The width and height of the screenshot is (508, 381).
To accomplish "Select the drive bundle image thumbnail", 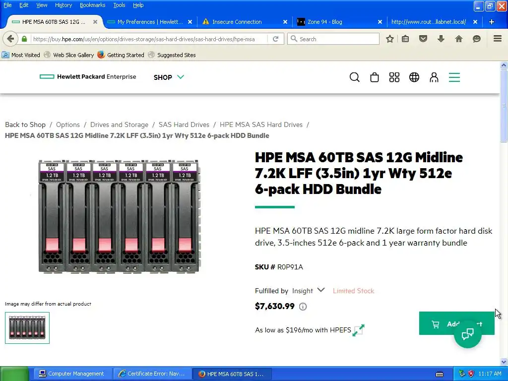I will point(27,328).
